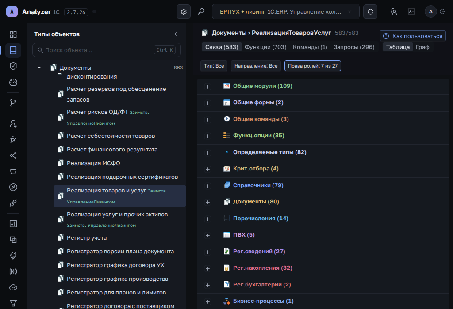Switch view to Граф
The width and height of the screenshot is (453, 309).
[422, 47]
